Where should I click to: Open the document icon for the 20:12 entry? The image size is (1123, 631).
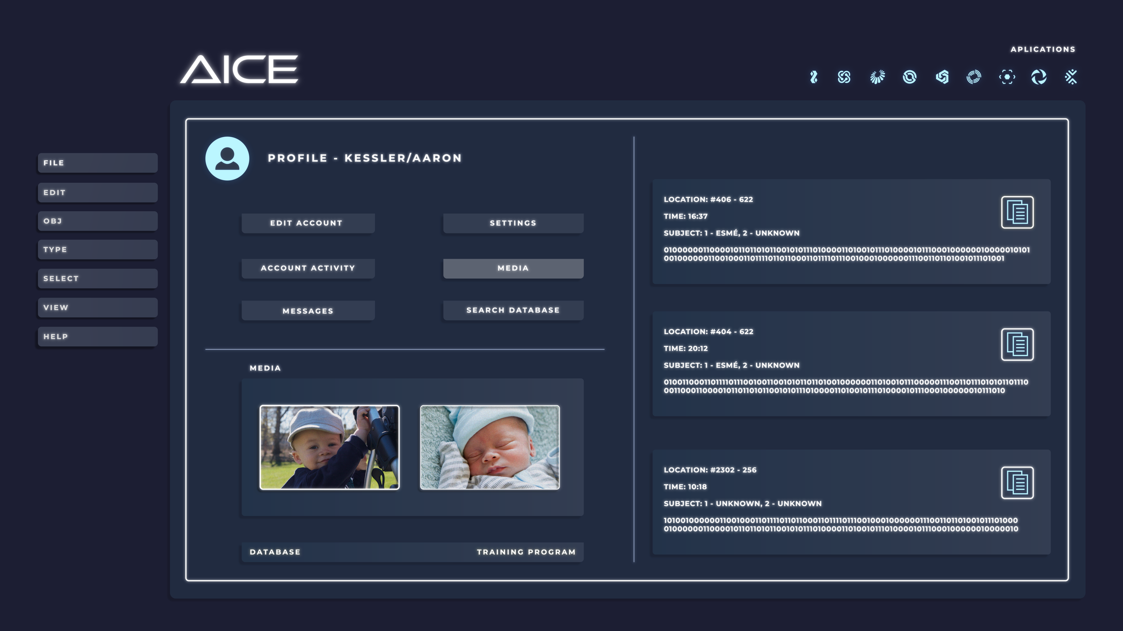point(1017,345)
